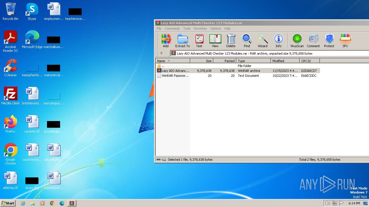Click the CRC32 value E66ECDDC
Image resolution: width=369 pixels, height=207 pixels.
click(309, 76)
